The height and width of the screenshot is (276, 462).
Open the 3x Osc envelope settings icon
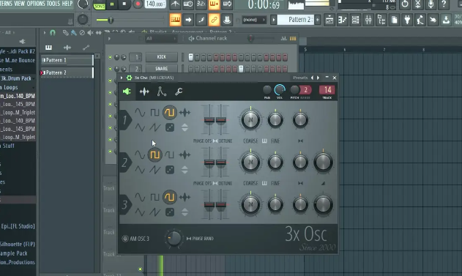tap(162, 92)
